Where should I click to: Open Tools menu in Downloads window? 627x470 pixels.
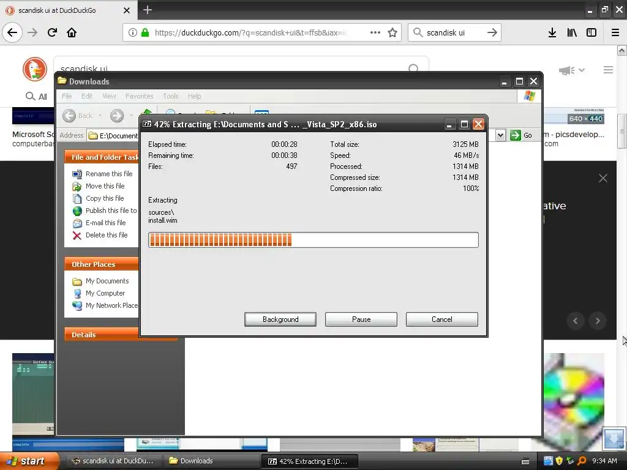(171, 96)
